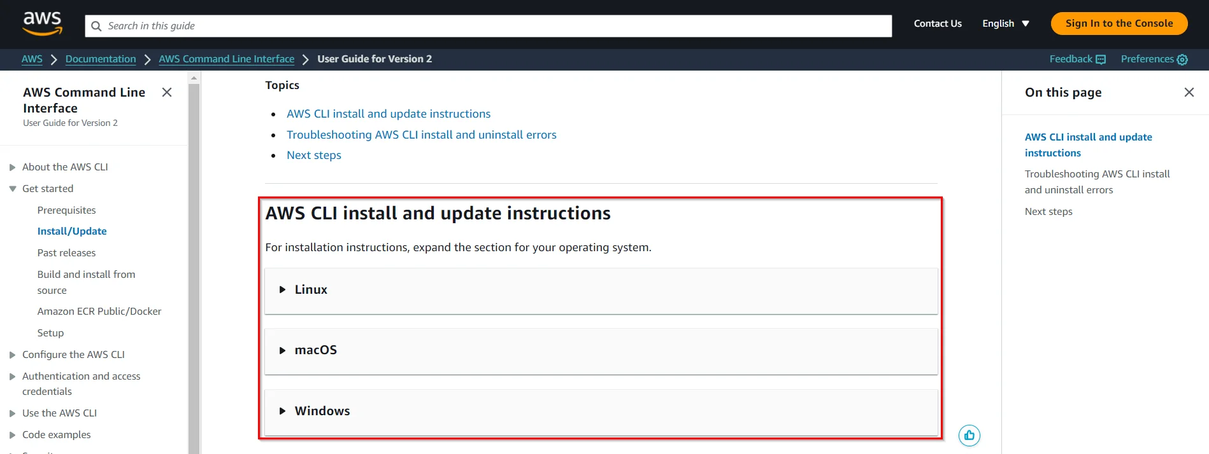The height and width of the screenshot is (454, 1209).
Task: Jump to Next steps topic link
Action: (314, 155)
